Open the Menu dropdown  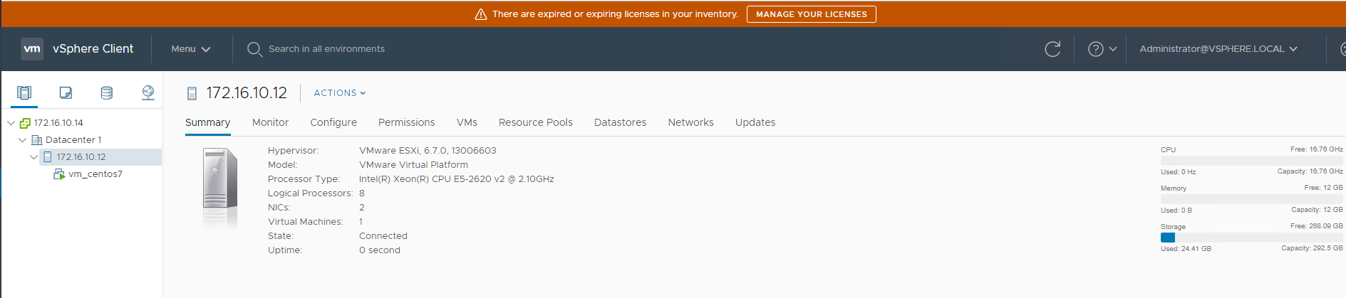(x=190, y=49)
